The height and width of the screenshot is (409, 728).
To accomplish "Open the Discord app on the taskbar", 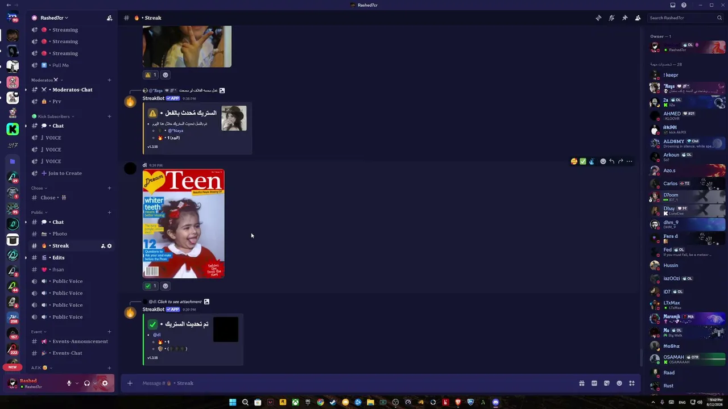I will click(x=495, y=403).
